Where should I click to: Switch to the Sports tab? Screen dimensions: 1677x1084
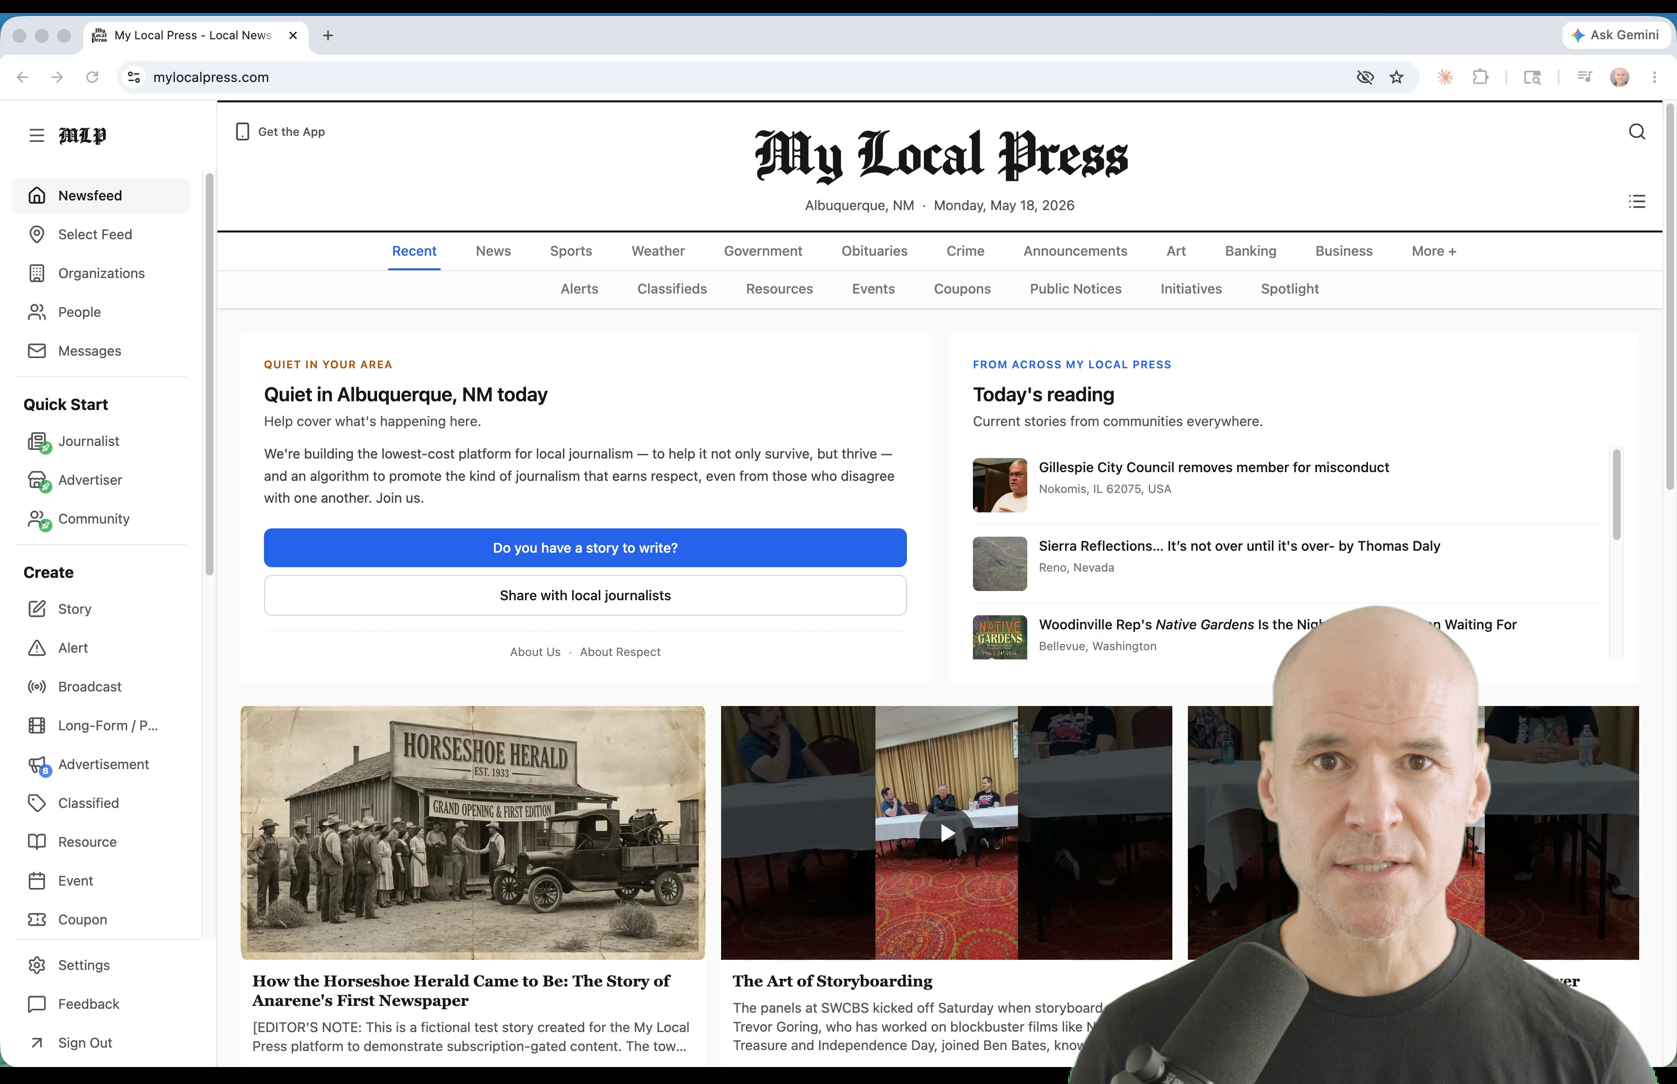(571, 251)
